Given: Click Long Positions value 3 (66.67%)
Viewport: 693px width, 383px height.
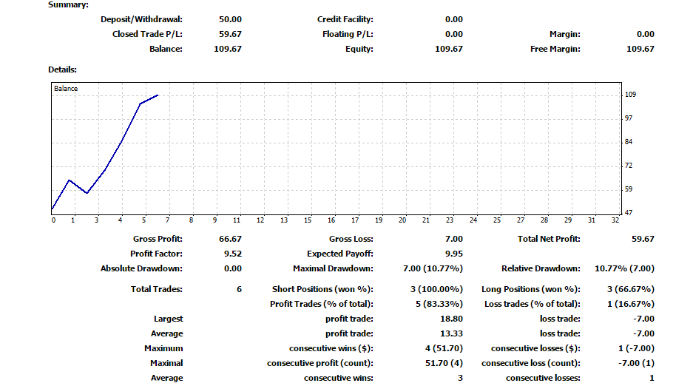Looking at the screenshot, I should tap(631, 289).
